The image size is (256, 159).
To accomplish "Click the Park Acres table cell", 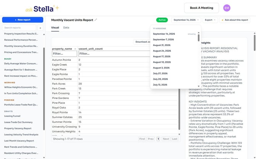I will pos(65,84).
